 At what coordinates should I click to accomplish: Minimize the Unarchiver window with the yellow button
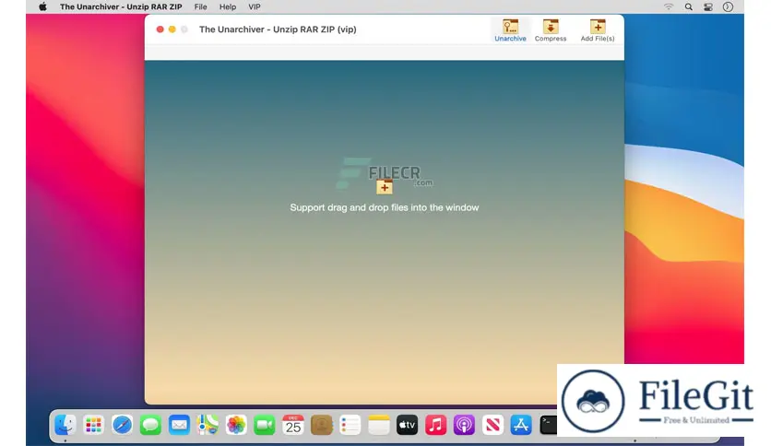point(172,29)
